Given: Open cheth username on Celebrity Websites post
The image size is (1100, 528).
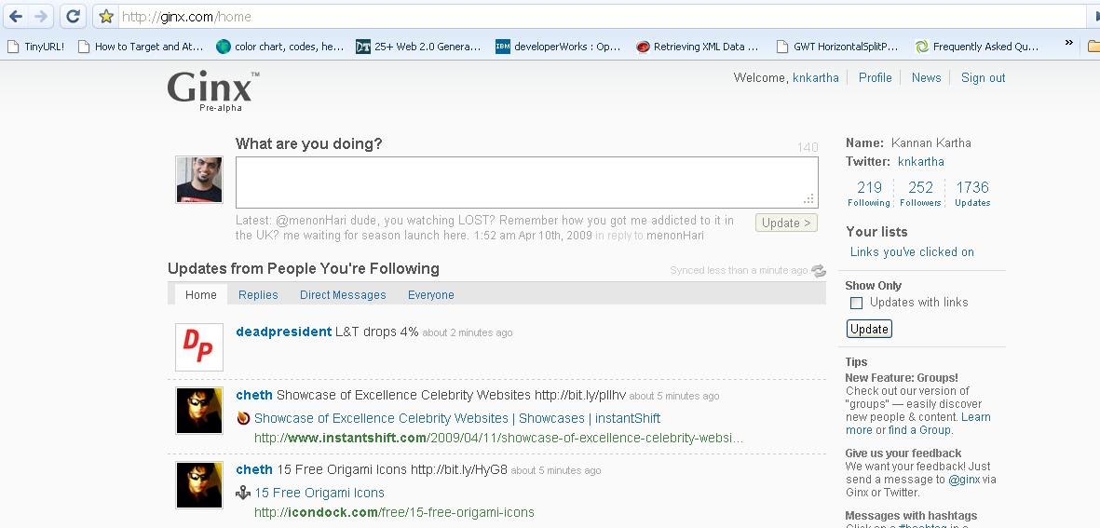Looking at the screenshot, I should pyautogui.click(x=254, y=395).
